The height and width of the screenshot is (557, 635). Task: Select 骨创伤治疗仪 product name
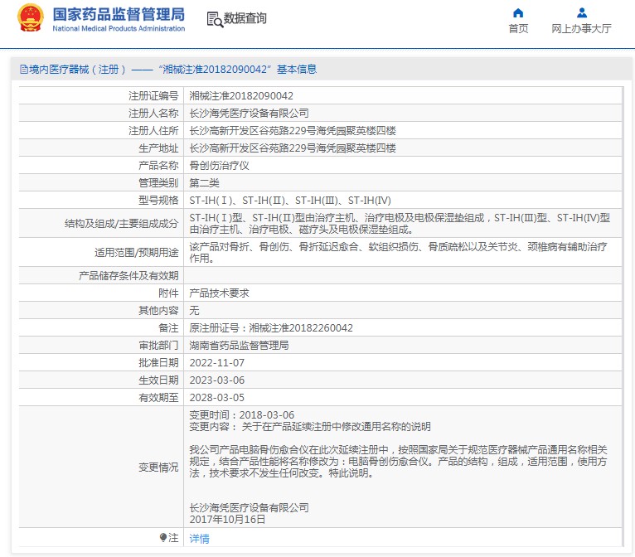(219, 166)
